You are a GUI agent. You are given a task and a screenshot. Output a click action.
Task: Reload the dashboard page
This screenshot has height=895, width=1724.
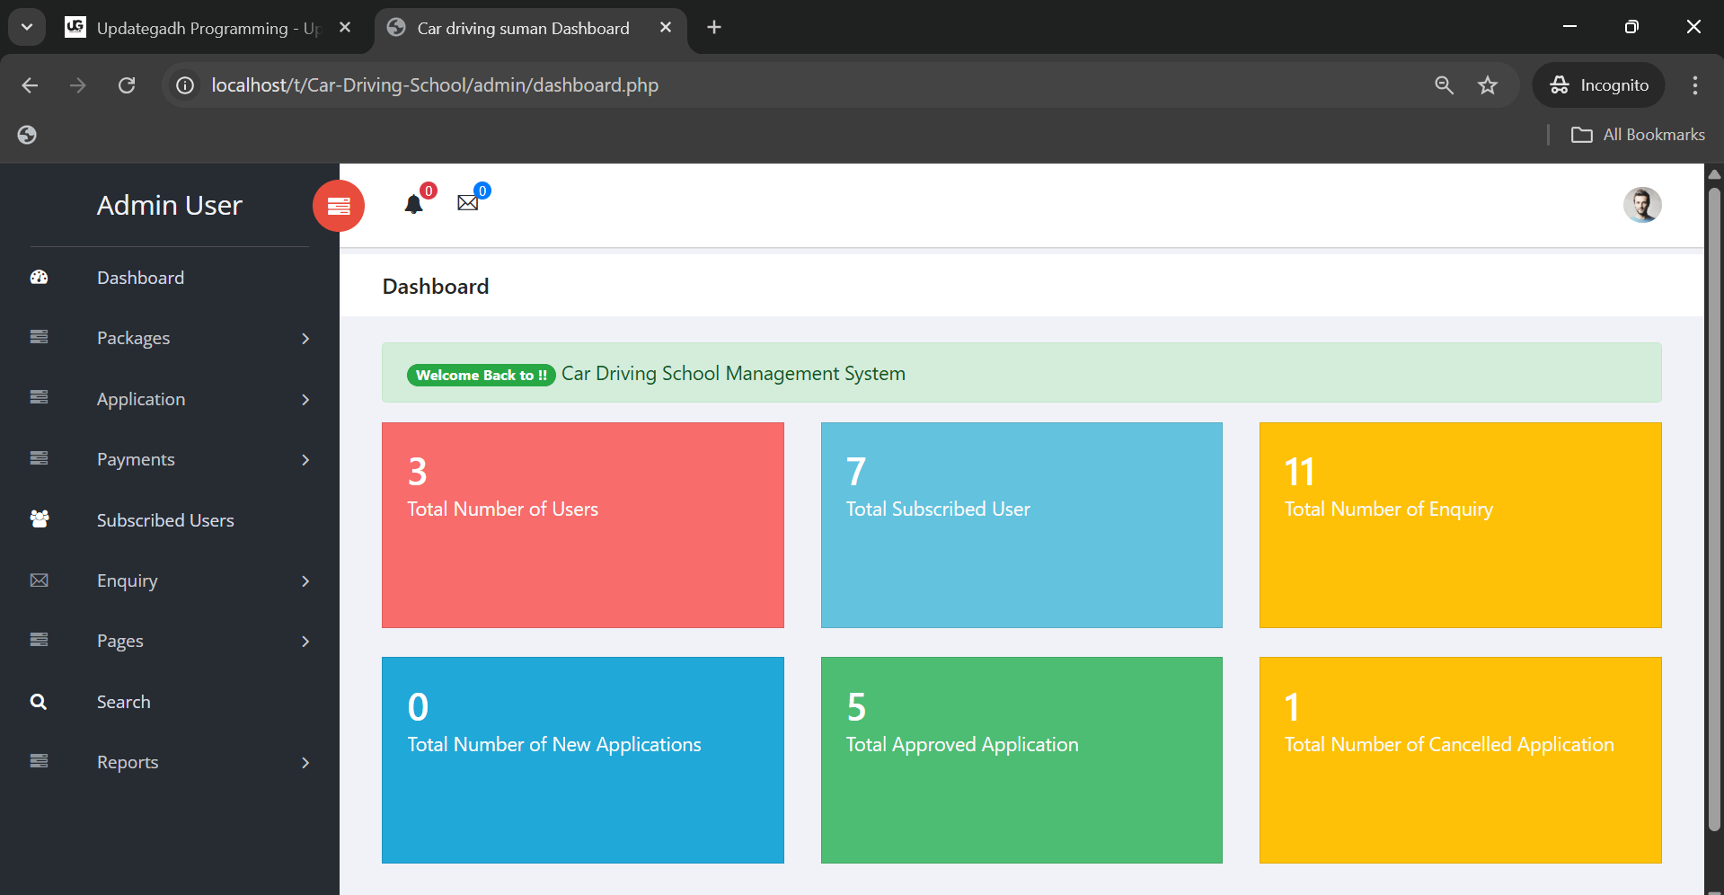point(127,84)
